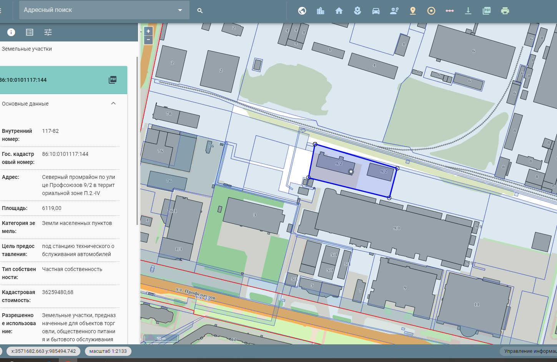The height and width of the screenshot is (362, 557).
Task: Collapse the Основные данные section
Action: point(113,103)
